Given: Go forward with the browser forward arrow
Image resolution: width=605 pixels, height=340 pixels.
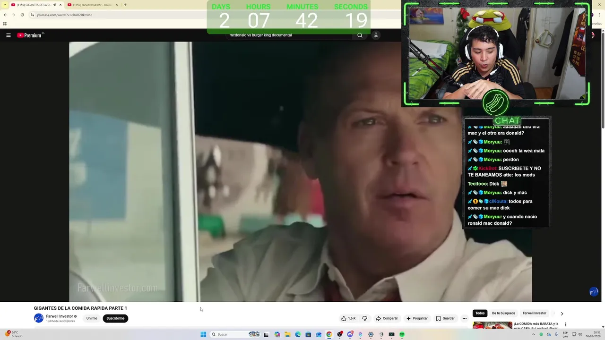Looking at the screenshot, I should pos(13,15).
